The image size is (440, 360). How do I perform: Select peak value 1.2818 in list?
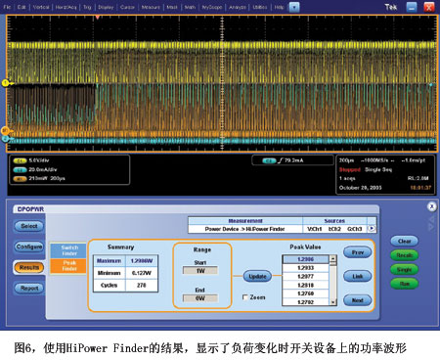(x=306, y=285)
